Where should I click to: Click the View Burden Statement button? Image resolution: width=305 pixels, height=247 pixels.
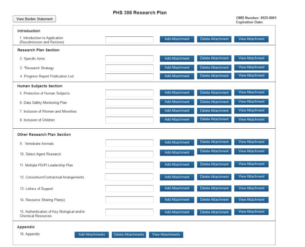click(x=34, y=19)
